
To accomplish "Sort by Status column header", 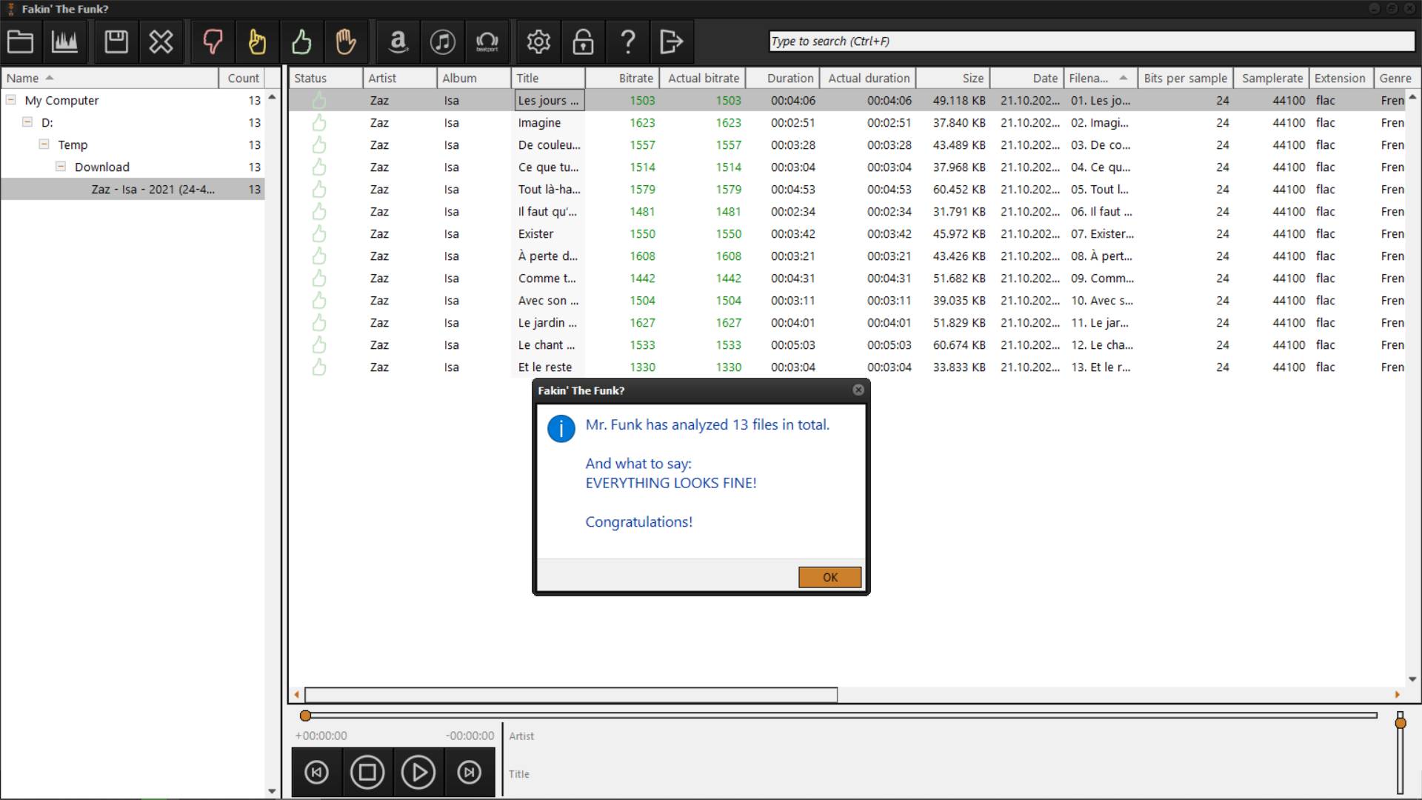I will pos(326,78).
